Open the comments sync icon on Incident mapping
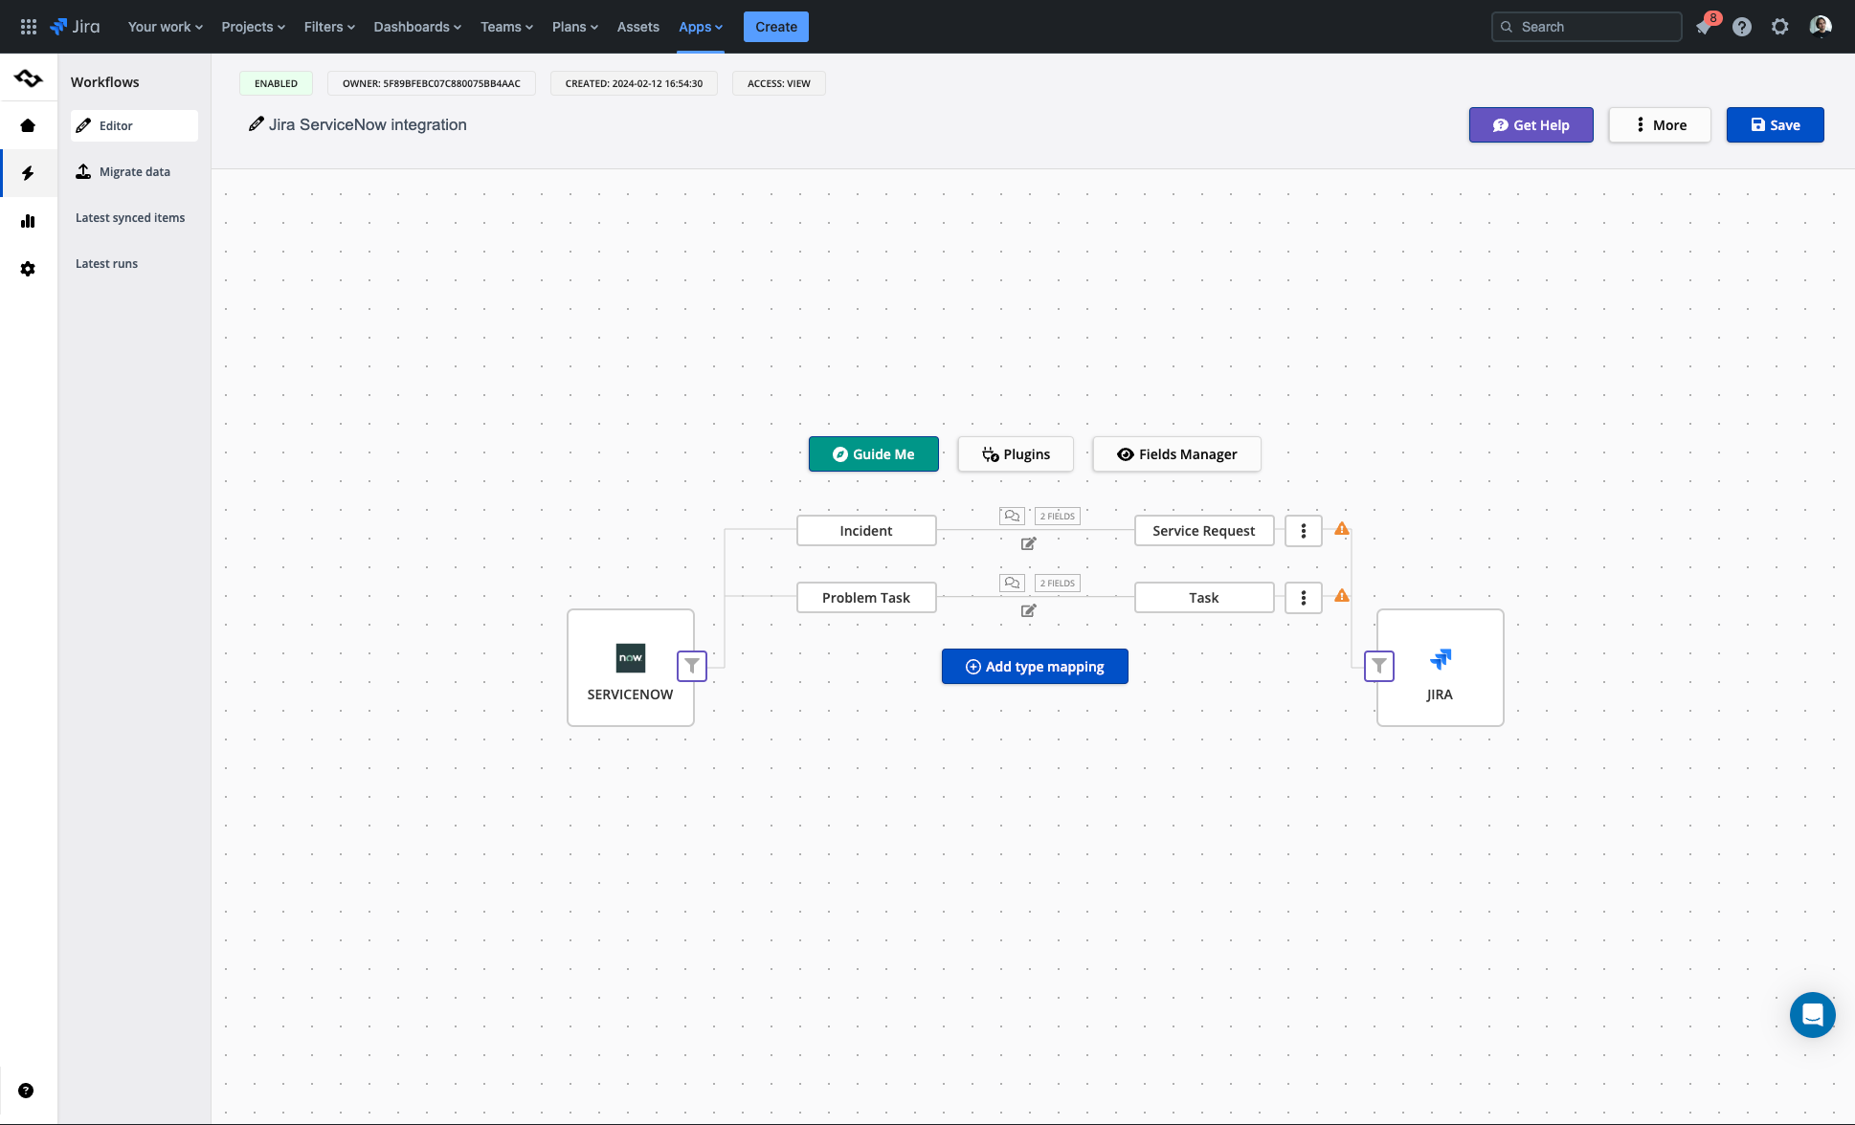1855x1125 pixels. (x=1012, y=516)
